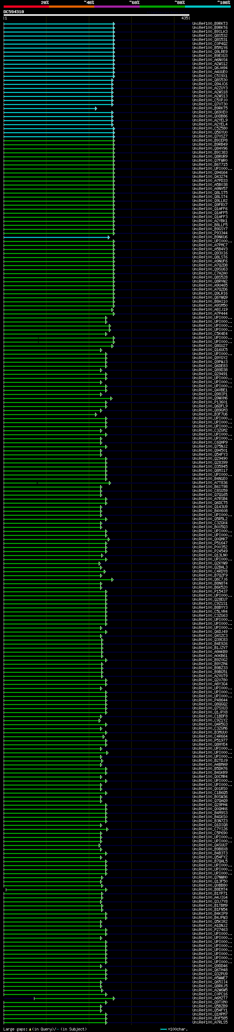
Task: Select hit label UniRef100_A9U465
Action: pyautogui.click(x=210, y=285)
